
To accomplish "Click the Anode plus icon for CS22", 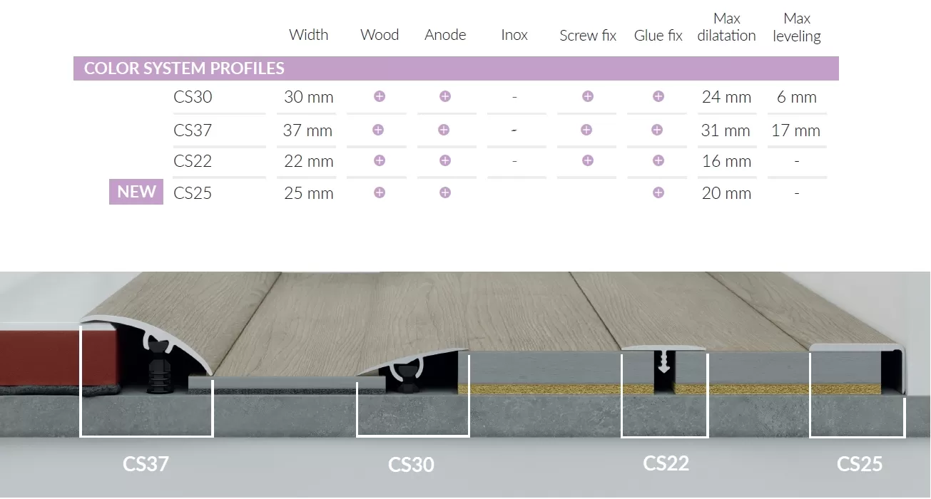I will tap(445, 160).
